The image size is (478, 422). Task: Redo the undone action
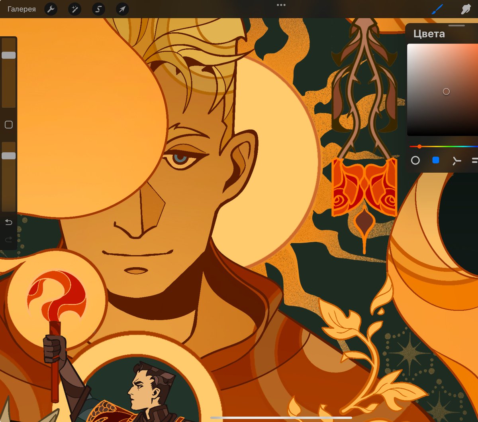pyautogui.click(x=9, y=239)
